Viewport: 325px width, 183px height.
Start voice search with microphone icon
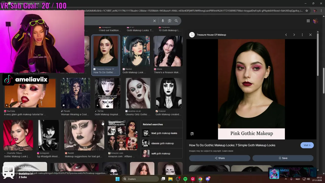click(163, 21)
